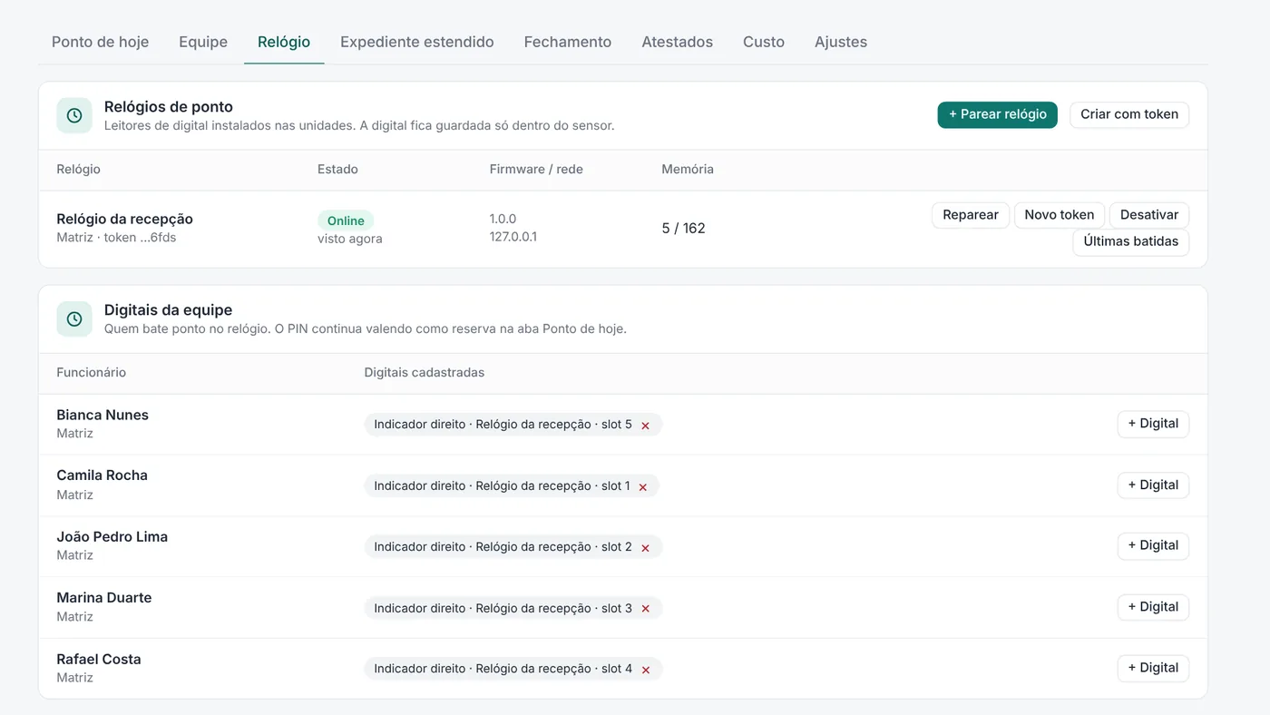Click the Matriz · token ...6fds subtitle
Viewport: 1270px width, 715px height.
116,239
